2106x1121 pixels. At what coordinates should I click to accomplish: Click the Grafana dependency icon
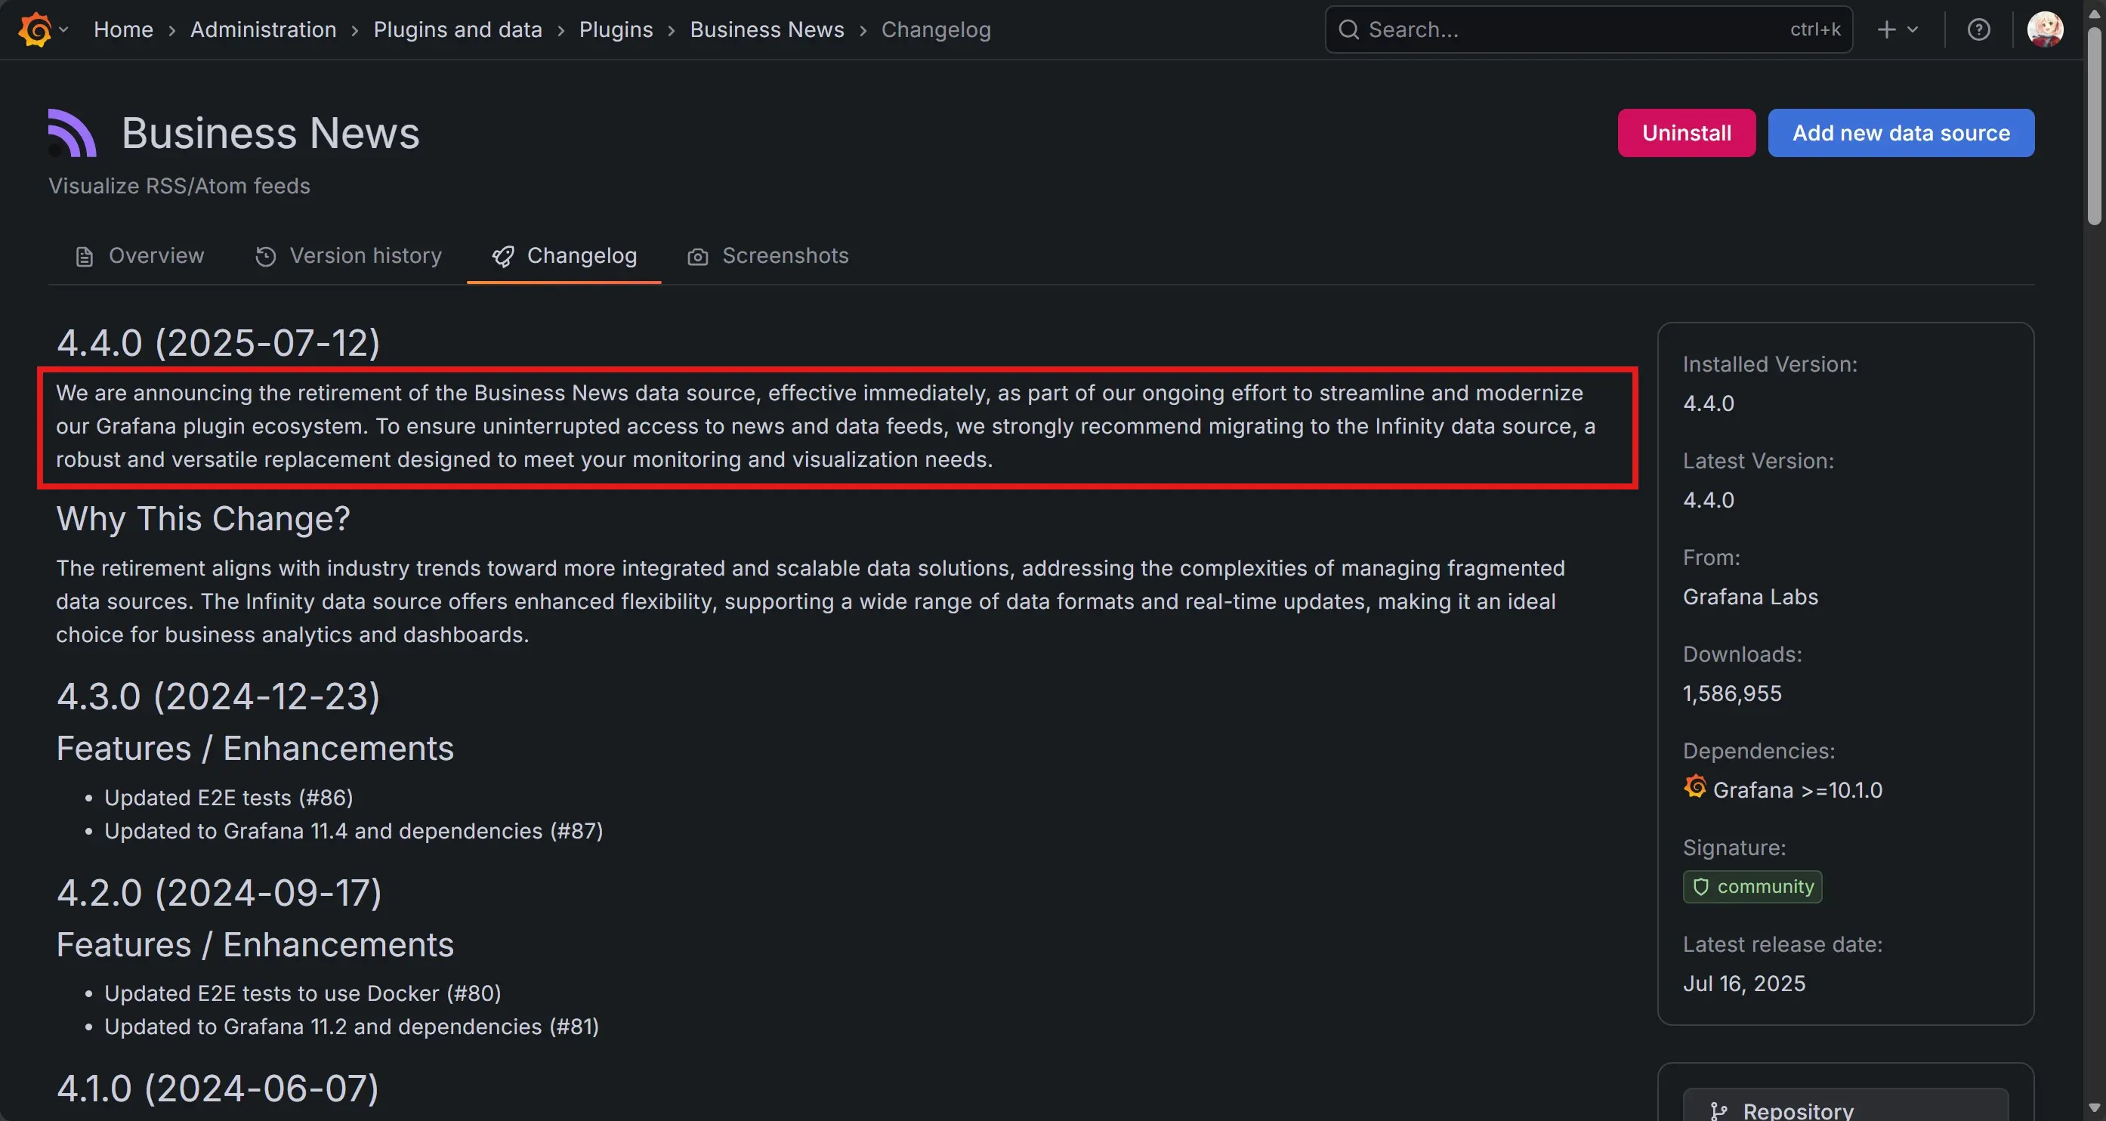[1695, 787]
